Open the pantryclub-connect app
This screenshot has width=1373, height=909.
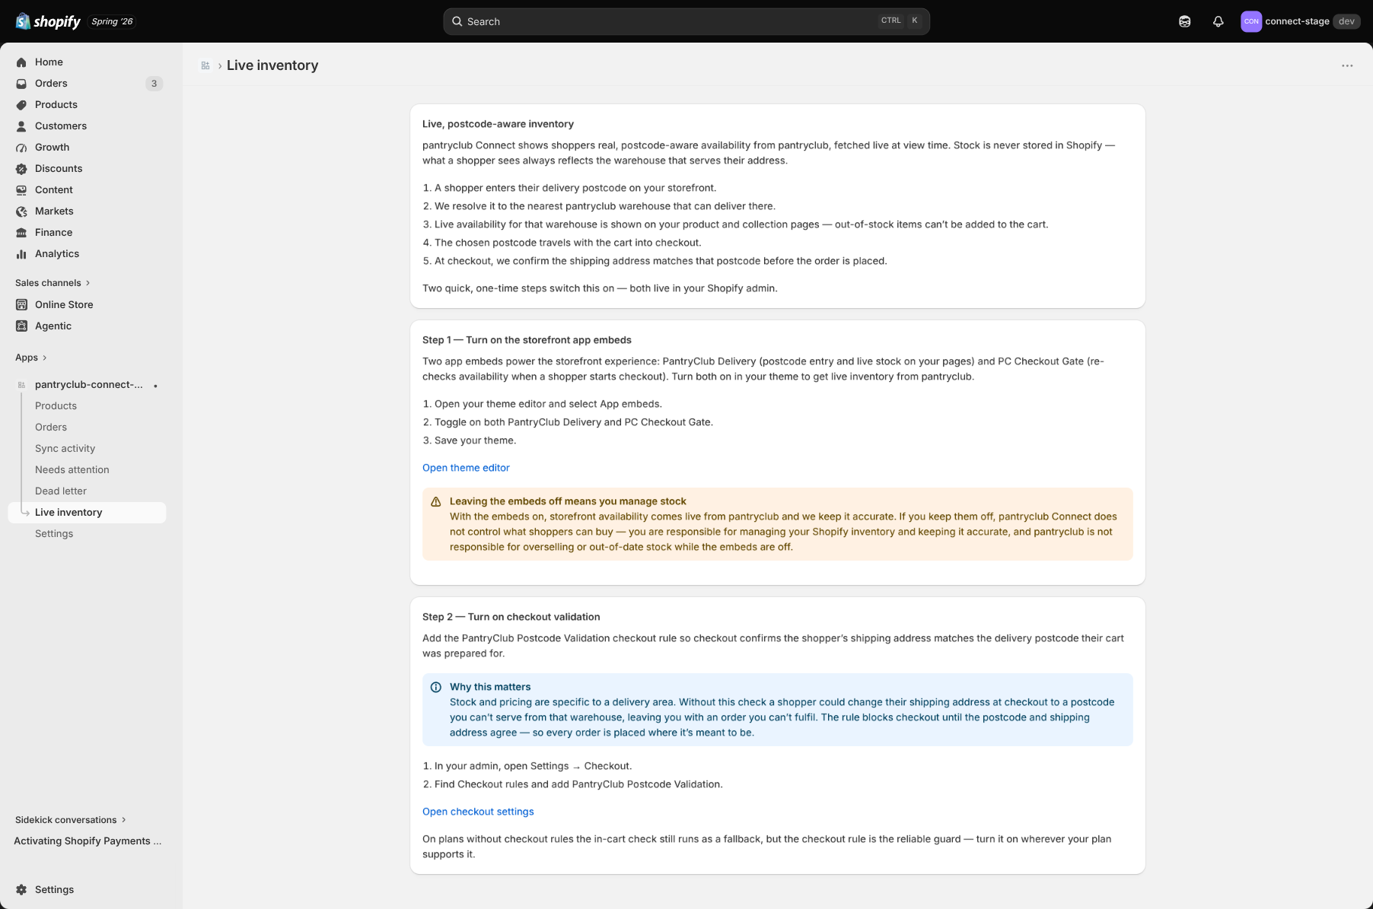pos(89,385)
